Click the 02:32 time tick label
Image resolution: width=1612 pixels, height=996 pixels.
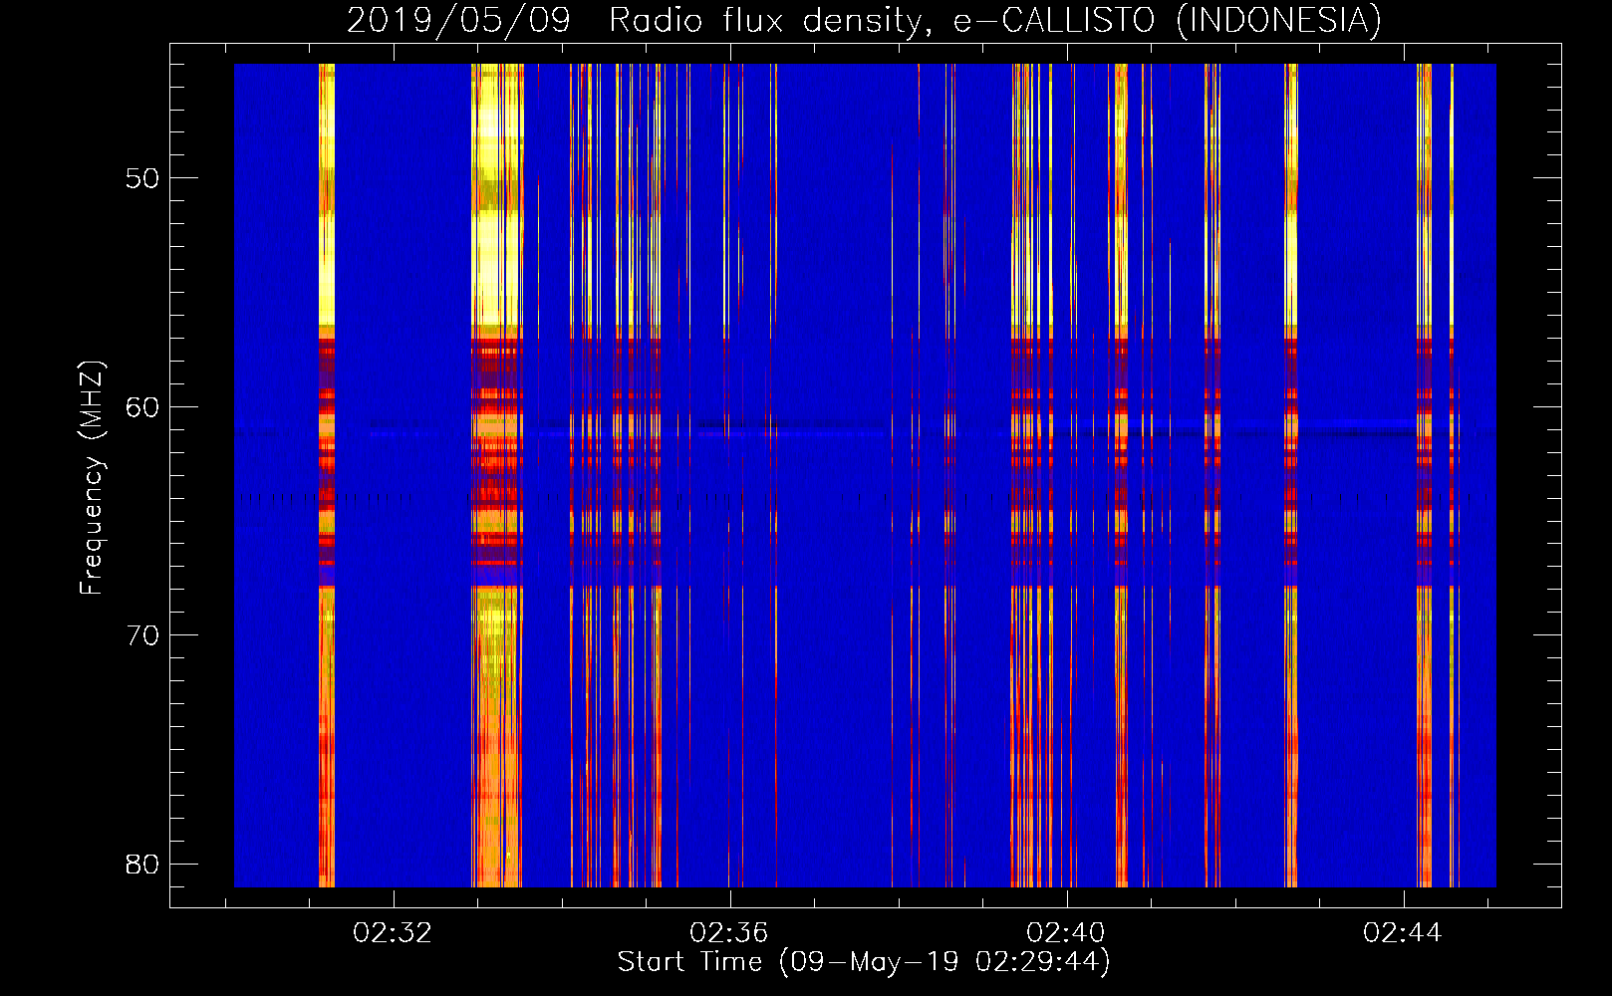coord(393,932)
